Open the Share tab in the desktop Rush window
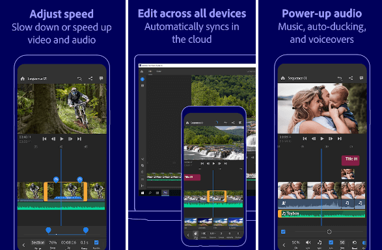The image size is (382, 250). [159, 71]
